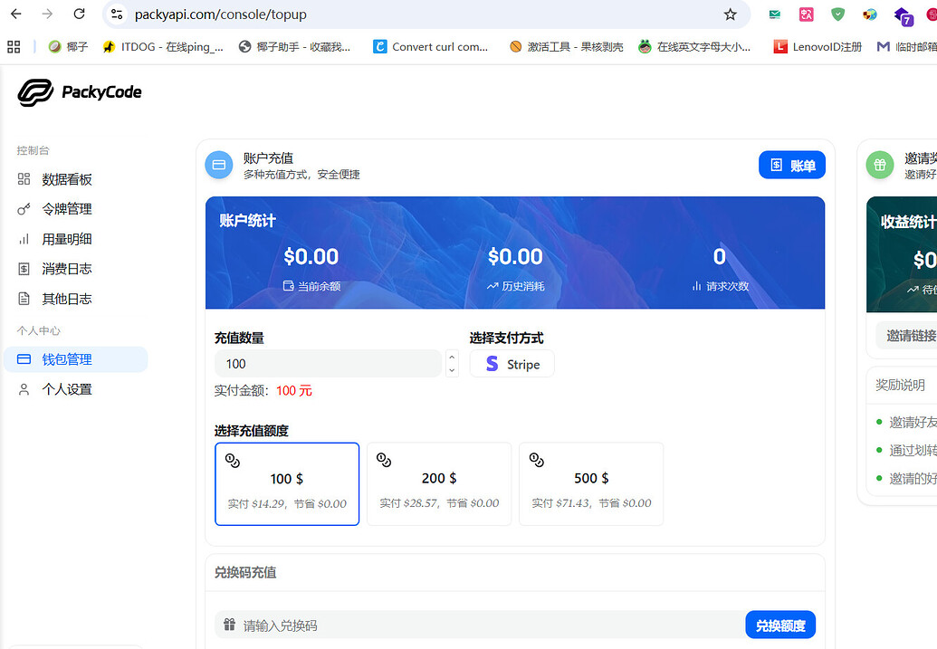Click 实付 $71.43 text on 500 $ card
Viewport: 937px width, 649px height.
pyautogui.click(x=560, y=503)
